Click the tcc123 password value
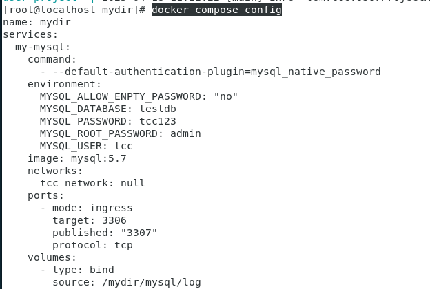 158,121
